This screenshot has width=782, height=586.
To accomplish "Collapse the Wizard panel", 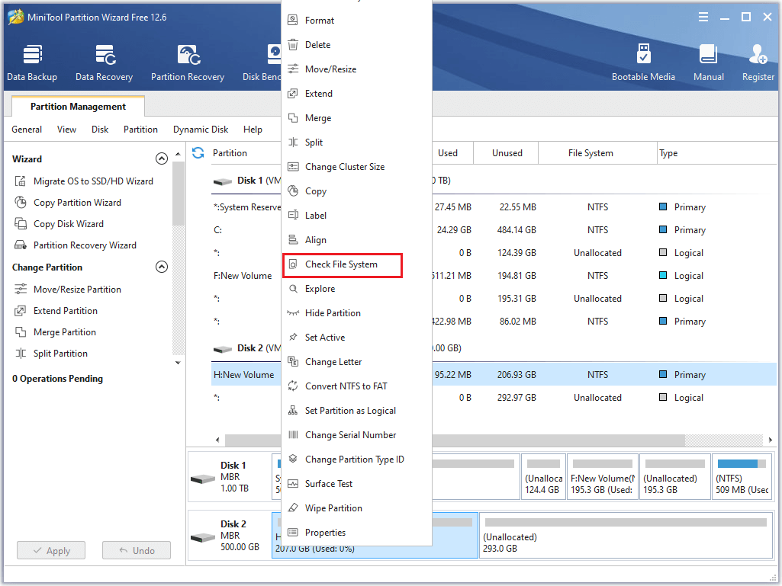I will click(162, 159).
